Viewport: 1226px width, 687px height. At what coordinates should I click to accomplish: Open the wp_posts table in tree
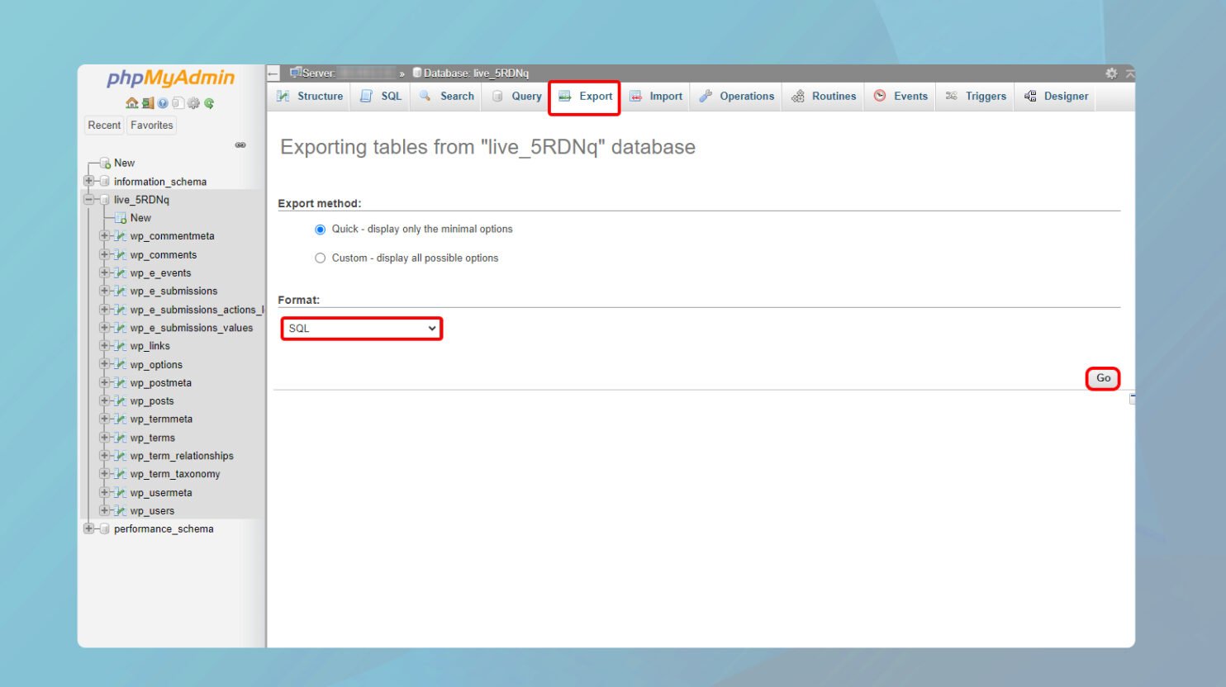tap(152, 401)
